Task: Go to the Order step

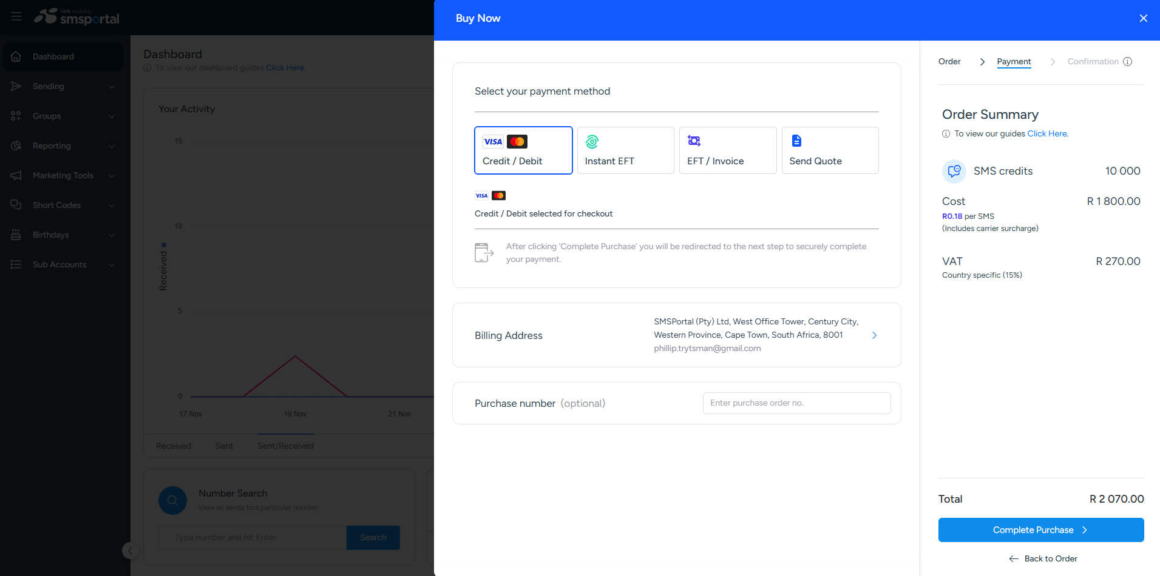Action: point(949,61)
